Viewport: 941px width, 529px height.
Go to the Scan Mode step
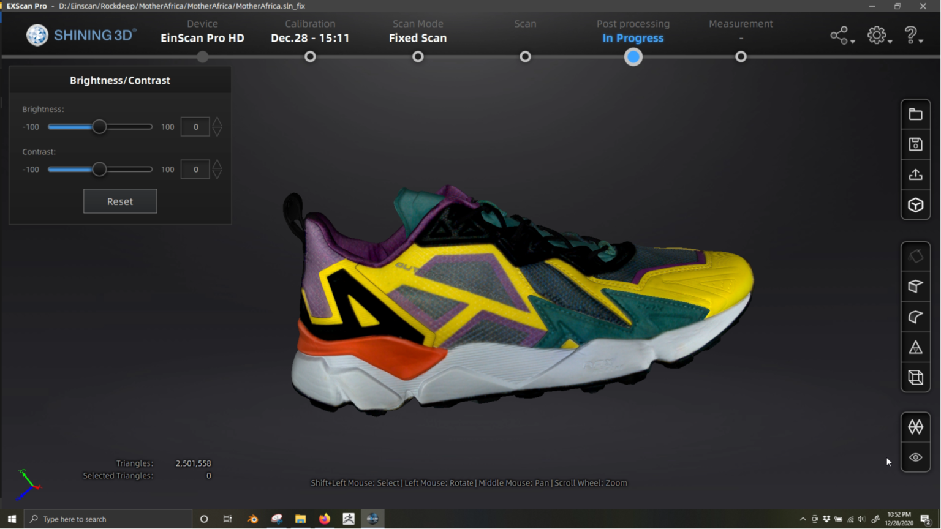pos(418,56)
